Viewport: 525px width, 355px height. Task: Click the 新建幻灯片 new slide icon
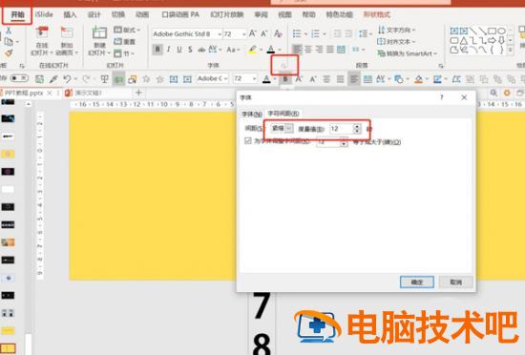point(99,32)
